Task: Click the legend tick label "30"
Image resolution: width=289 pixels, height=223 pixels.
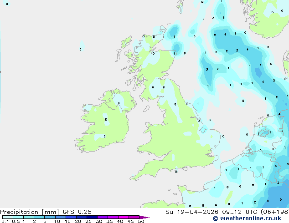Action: click(99, 221)
